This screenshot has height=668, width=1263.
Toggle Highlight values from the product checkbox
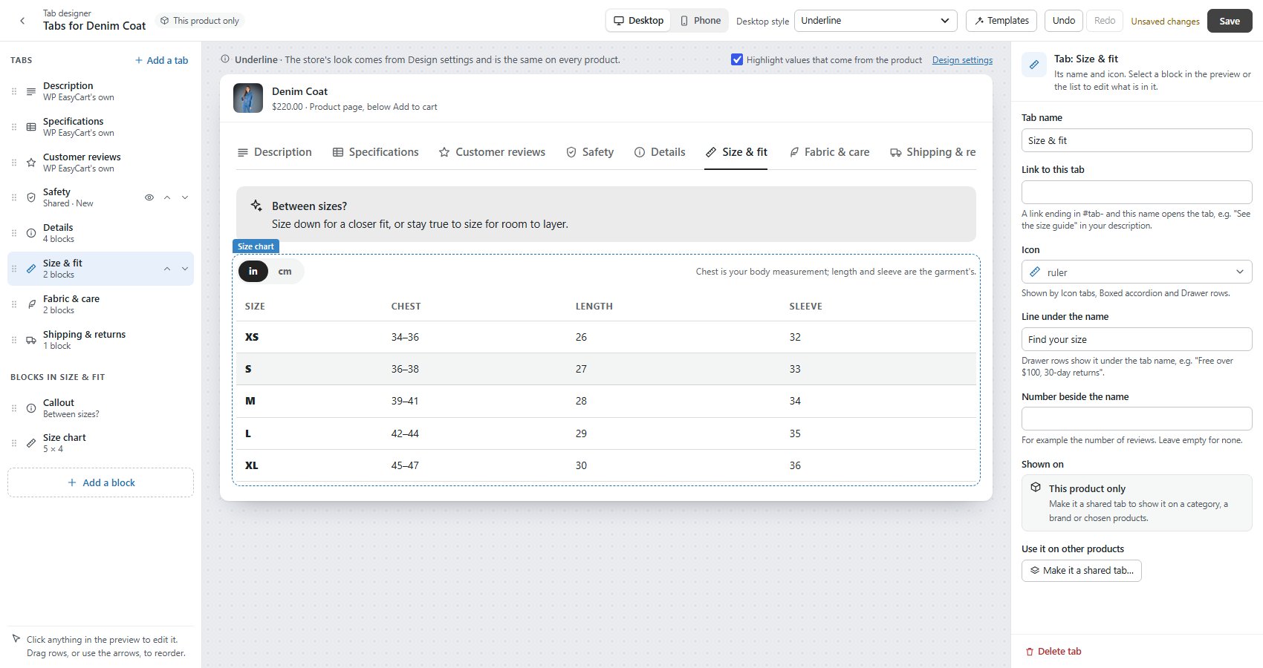click(737, 59)
